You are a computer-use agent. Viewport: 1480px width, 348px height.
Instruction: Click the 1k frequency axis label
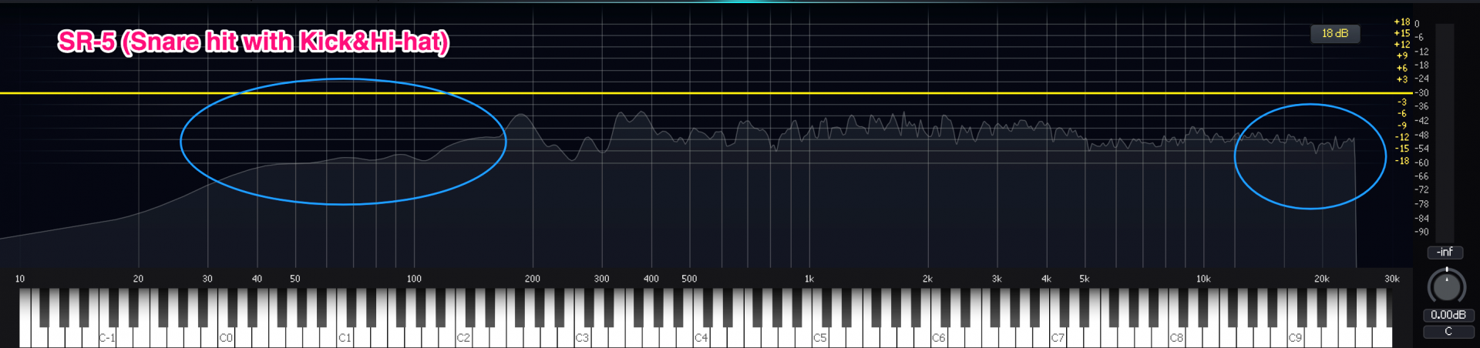[809, 279]
